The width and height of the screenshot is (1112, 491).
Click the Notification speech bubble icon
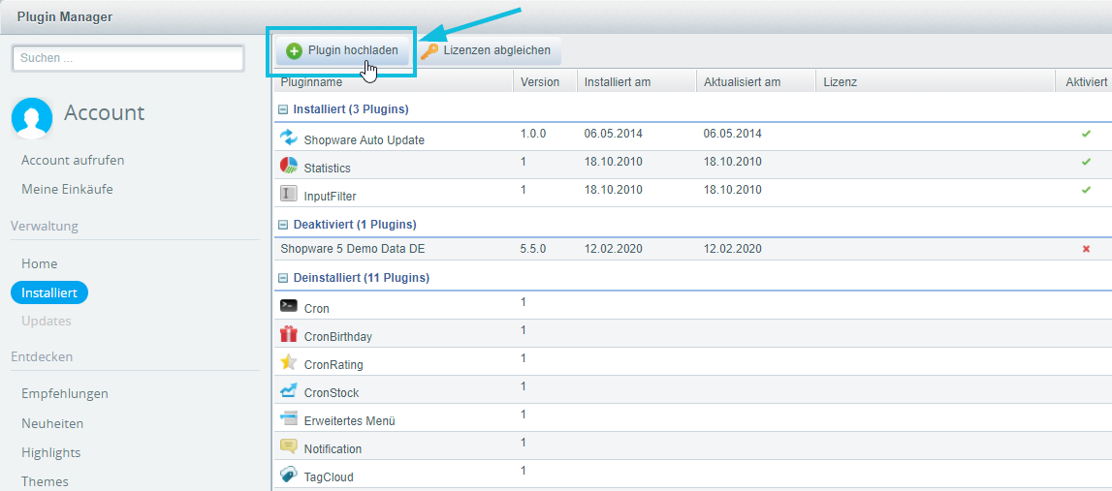[289, 446]
